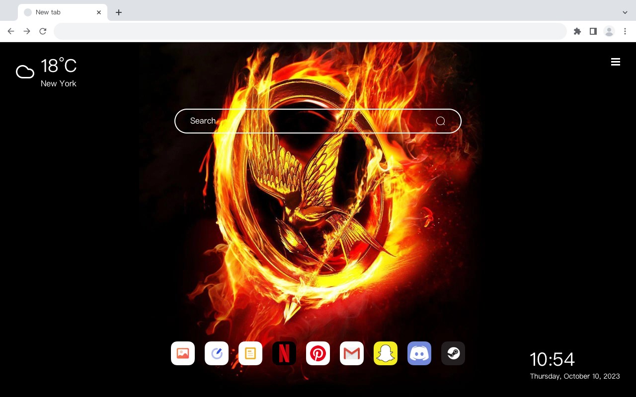Go back to the previous page
The width and height of the screenshot is (636, 397).
pos(11,31)
